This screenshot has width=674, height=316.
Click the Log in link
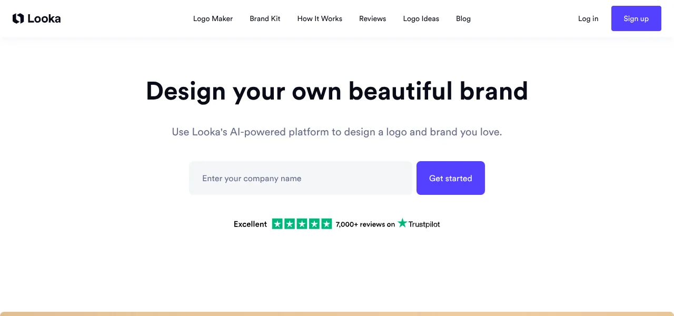(x=588, y=18)
